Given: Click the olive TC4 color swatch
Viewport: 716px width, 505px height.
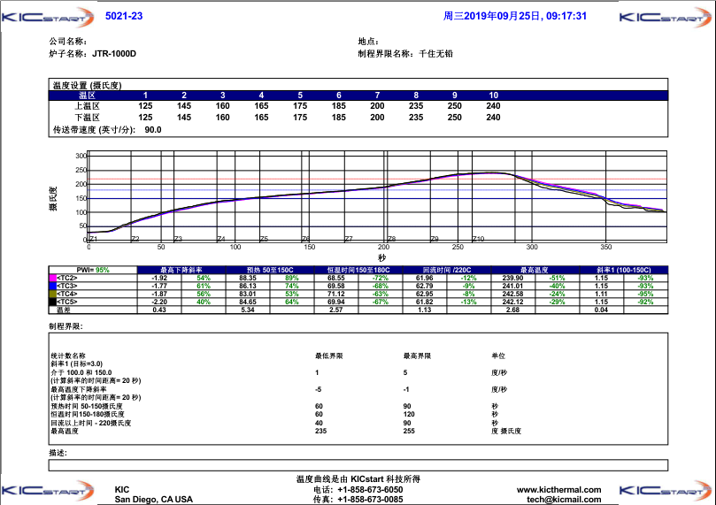Looking at the screenshot, I should pos(52,294).
